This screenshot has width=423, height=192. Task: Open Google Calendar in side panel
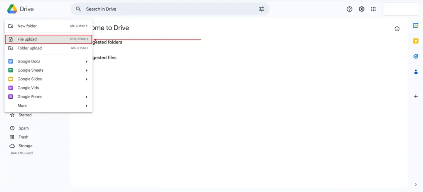tap(416, 26)
